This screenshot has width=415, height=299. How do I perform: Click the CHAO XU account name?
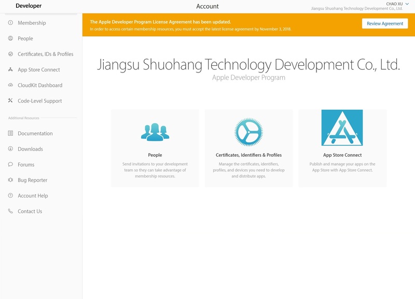(x=394, y=4)
